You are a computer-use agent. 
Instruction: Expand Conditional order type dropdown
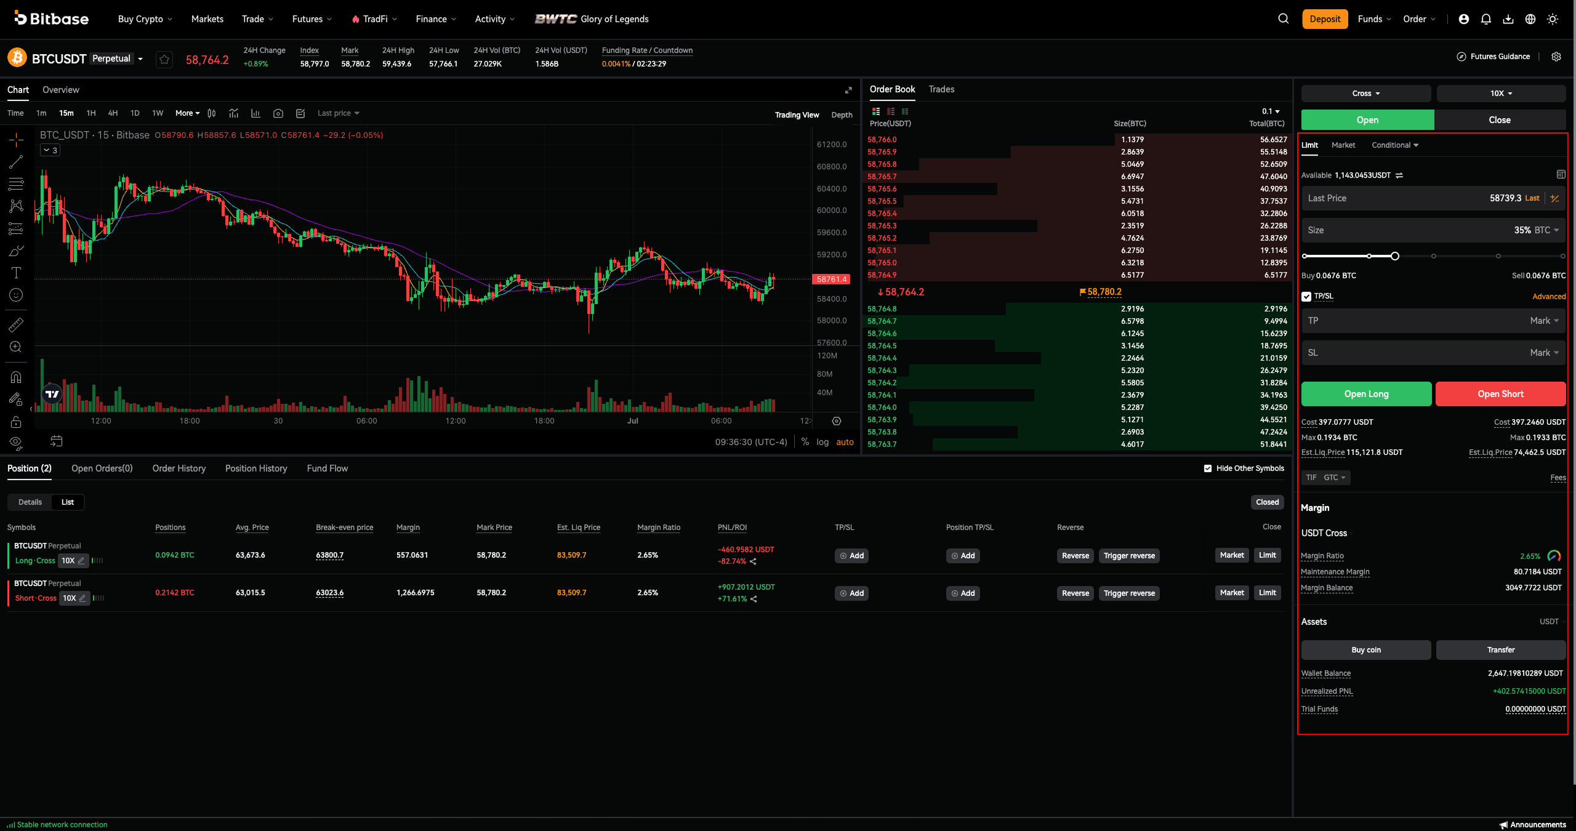[x=1395, y=145]
